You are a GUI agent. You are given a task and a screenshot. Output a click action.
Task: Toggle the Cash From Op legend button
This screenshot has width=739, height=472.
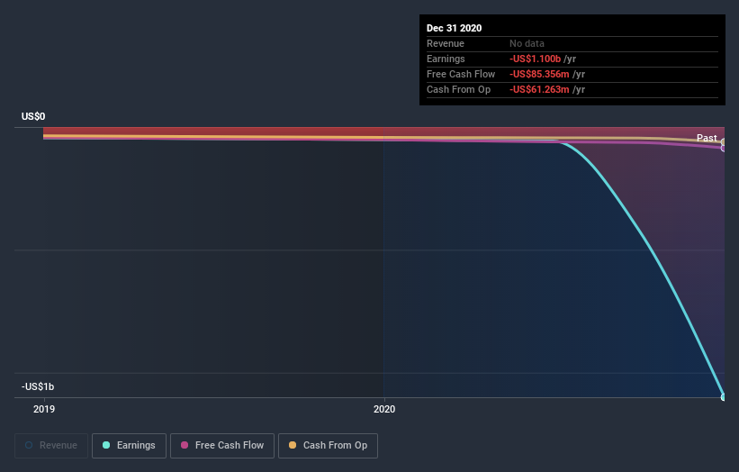tap(328, 446)
